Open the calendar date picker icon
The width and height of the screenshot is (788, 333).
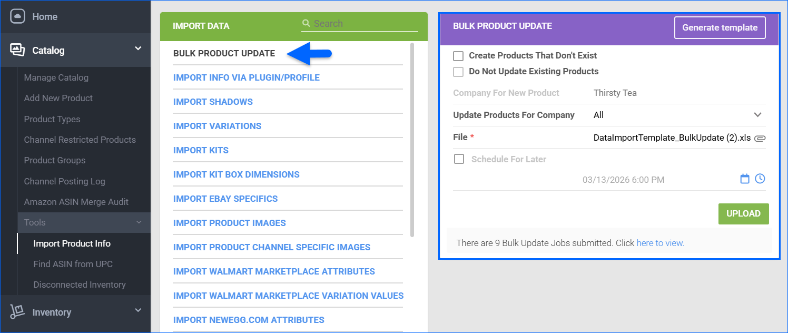tap(745, 179)
